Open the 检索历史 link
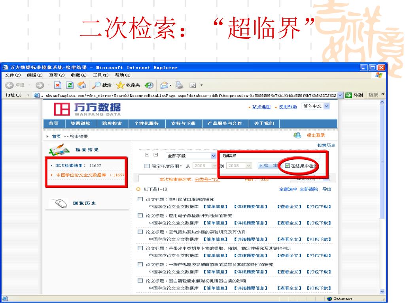Viewport: 405px width, 303px height. [326, 145]
